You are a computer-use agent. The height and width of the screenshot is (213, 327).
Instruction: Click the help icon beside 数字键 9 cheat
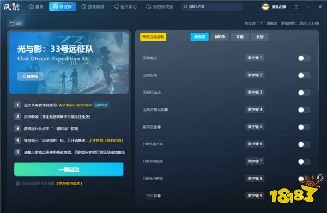pyautogui.click(x=159, y=196)
